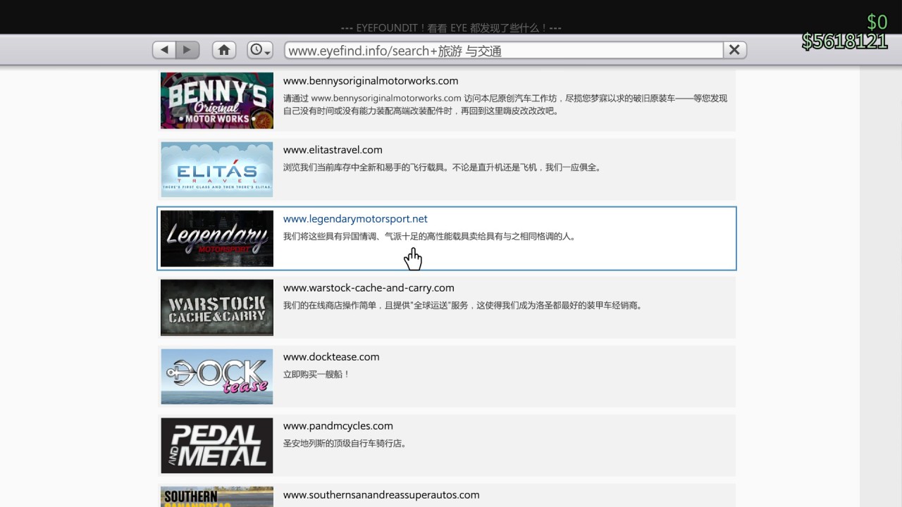The width and height of the screenshot is (902, 507).
Task: Visit www.southernsanandreassuperautos.com link
Action: pos(381,494)
